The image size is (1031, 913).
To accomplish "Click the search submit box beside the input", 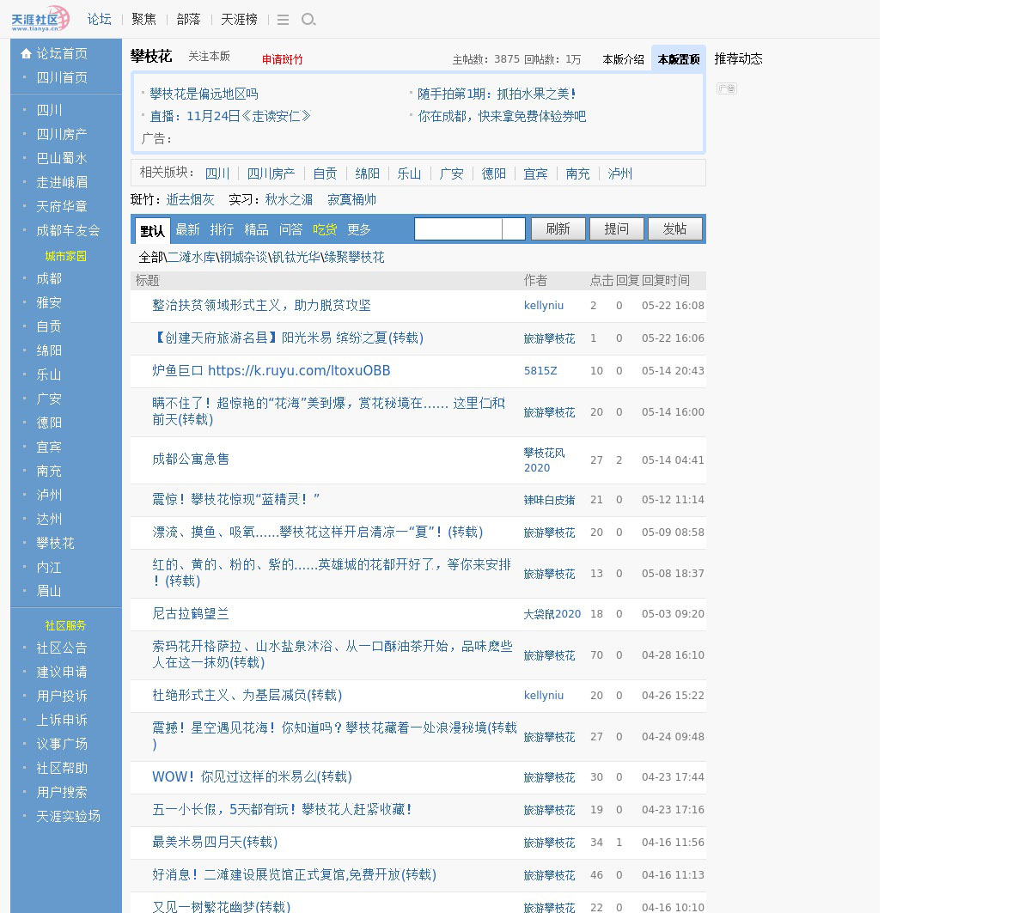I will [513, 229].
